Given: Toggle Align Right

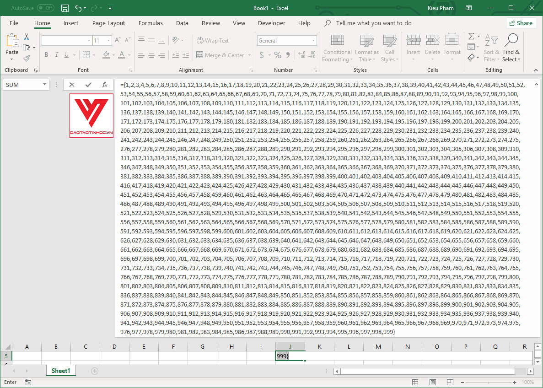Looking at the screenshot, I should [x=161, y=55].
